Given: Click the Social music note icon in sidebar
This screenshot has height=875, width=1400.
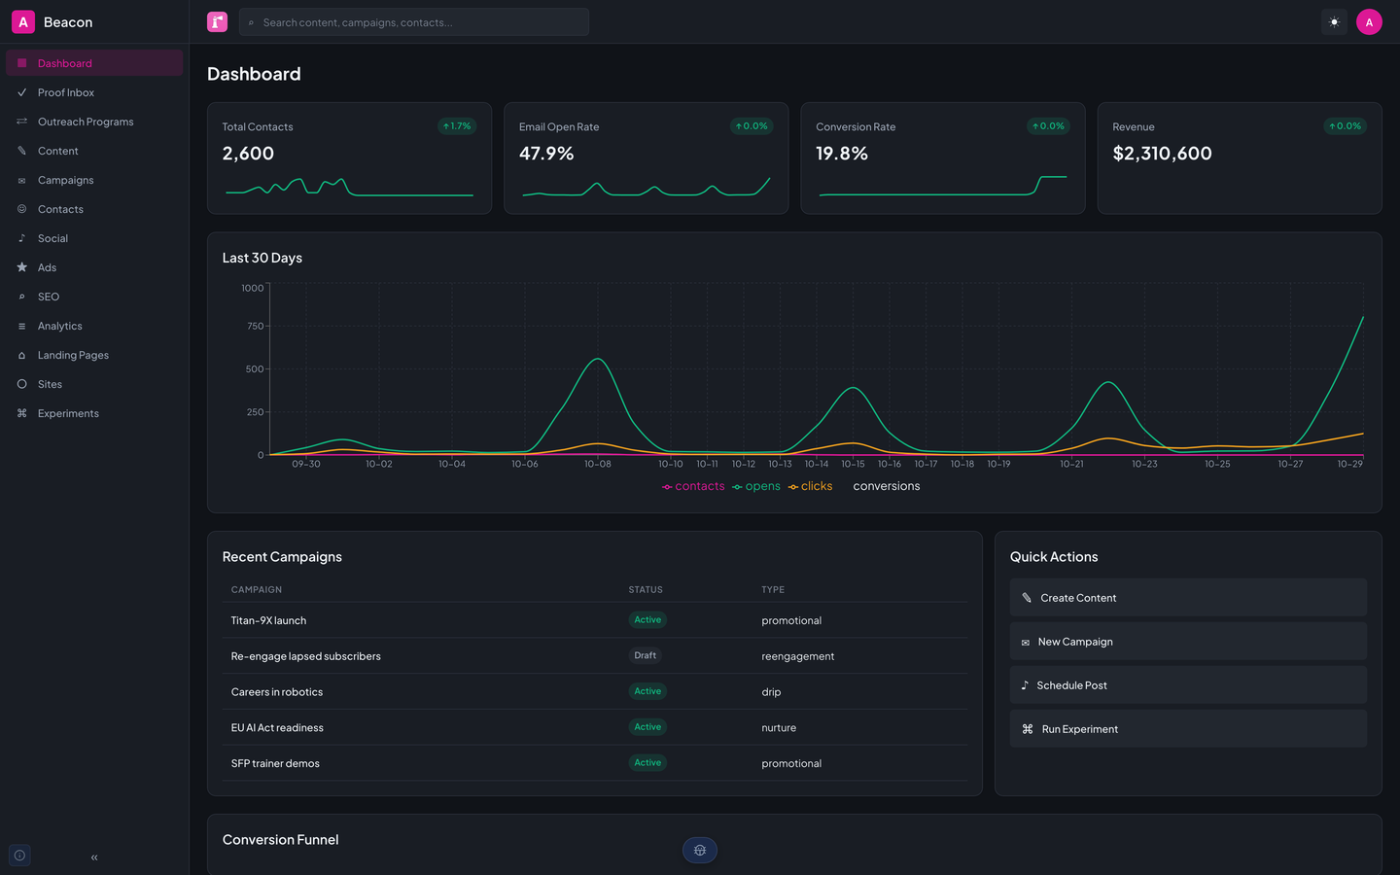Looking at the screenshot, I should pyautogui.click(x=21, y=238).
